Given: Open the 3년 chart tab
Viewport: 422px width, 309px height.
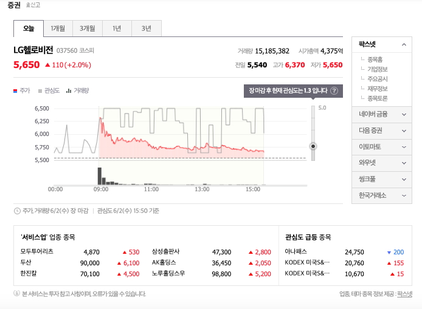Looking at the screenshot, I should tap(147, 28).
